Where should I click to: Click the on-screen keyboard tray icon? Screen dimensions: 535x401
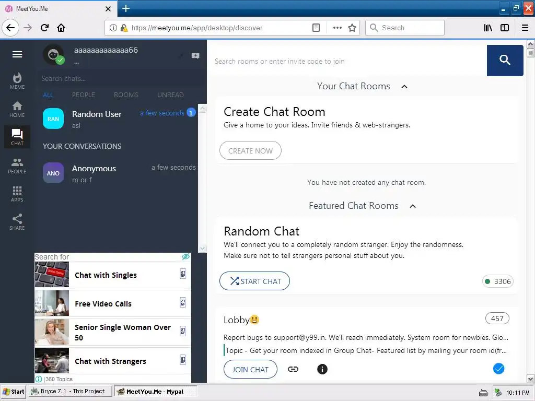(483, 393)
